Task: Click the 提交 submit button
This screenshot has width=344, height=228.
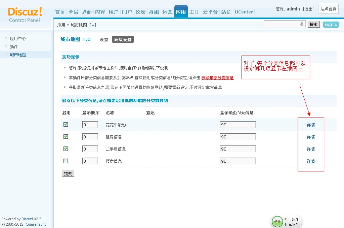Action: tap(68, 174)
